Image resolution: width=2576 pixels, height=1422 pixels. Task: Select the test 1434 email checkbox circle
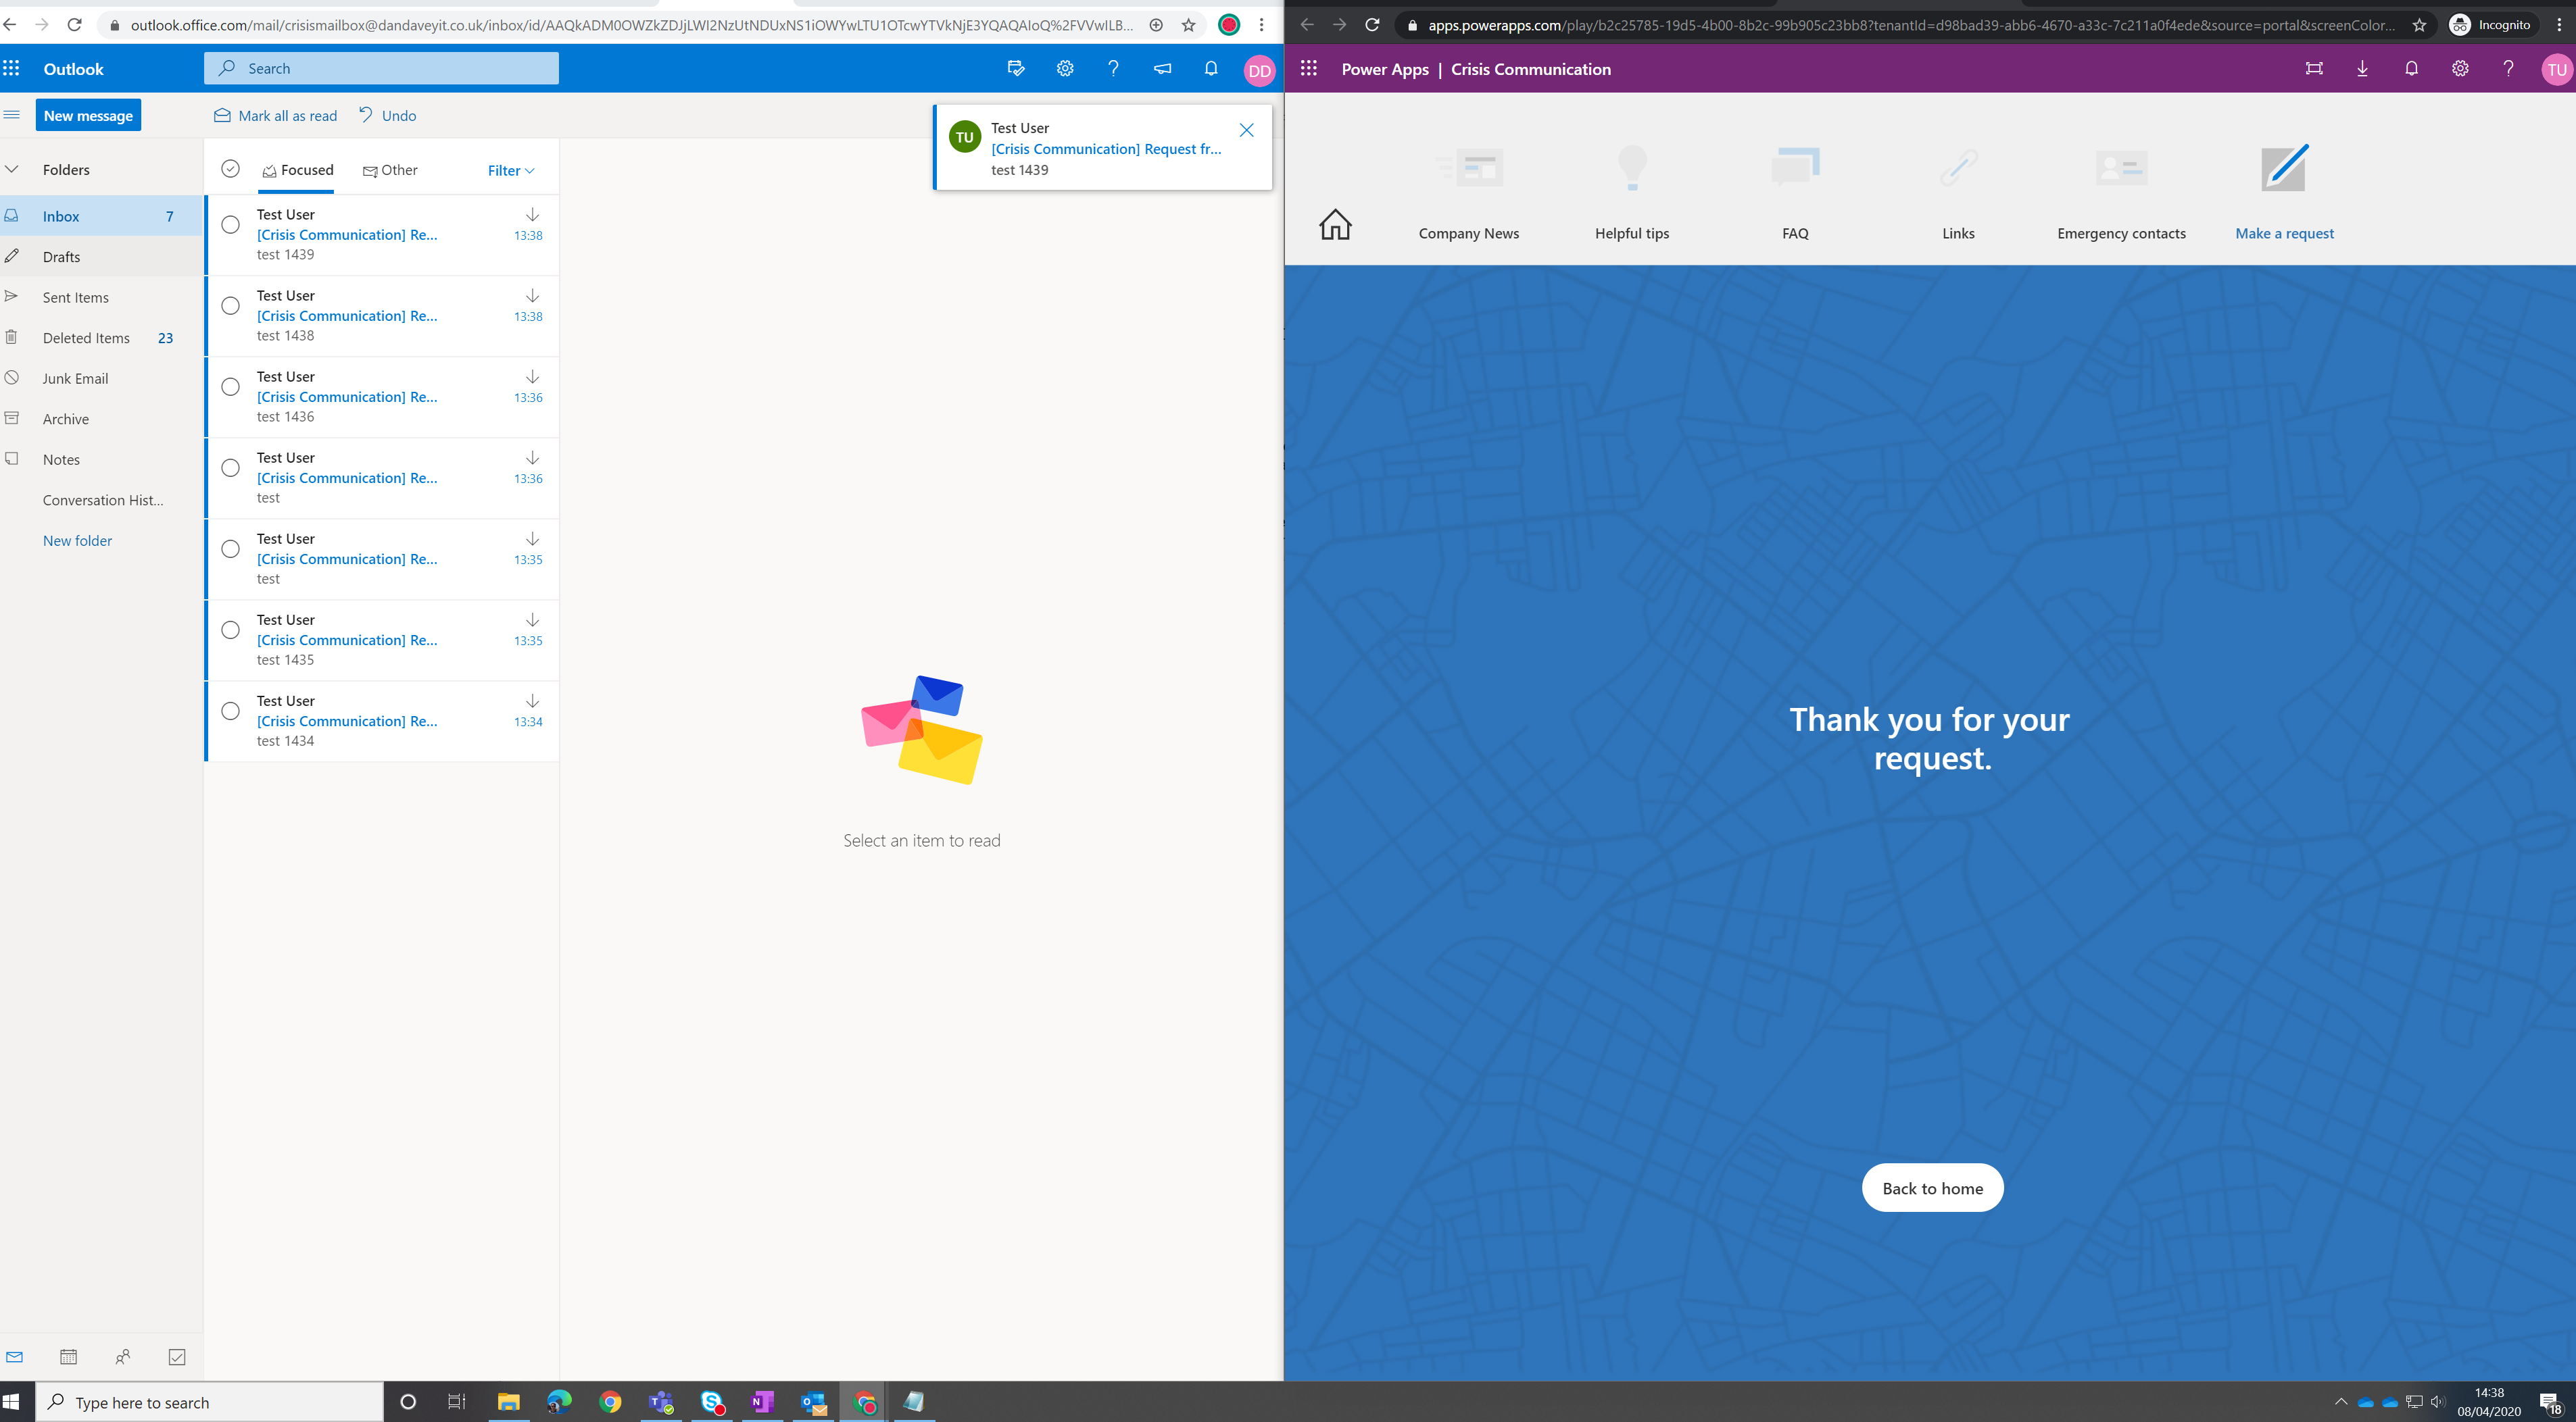230,711
